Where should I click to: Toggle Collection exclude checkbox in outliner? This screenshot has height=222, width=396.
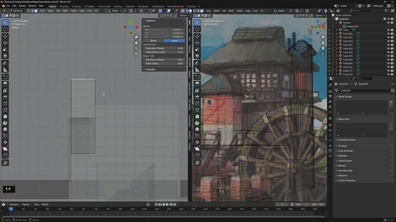click(x=385, y=19)
